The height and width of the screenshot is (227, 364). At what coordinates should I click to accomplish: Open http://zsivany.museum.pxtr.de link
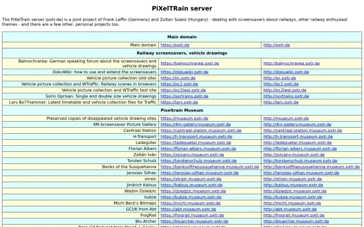(294, 155)
